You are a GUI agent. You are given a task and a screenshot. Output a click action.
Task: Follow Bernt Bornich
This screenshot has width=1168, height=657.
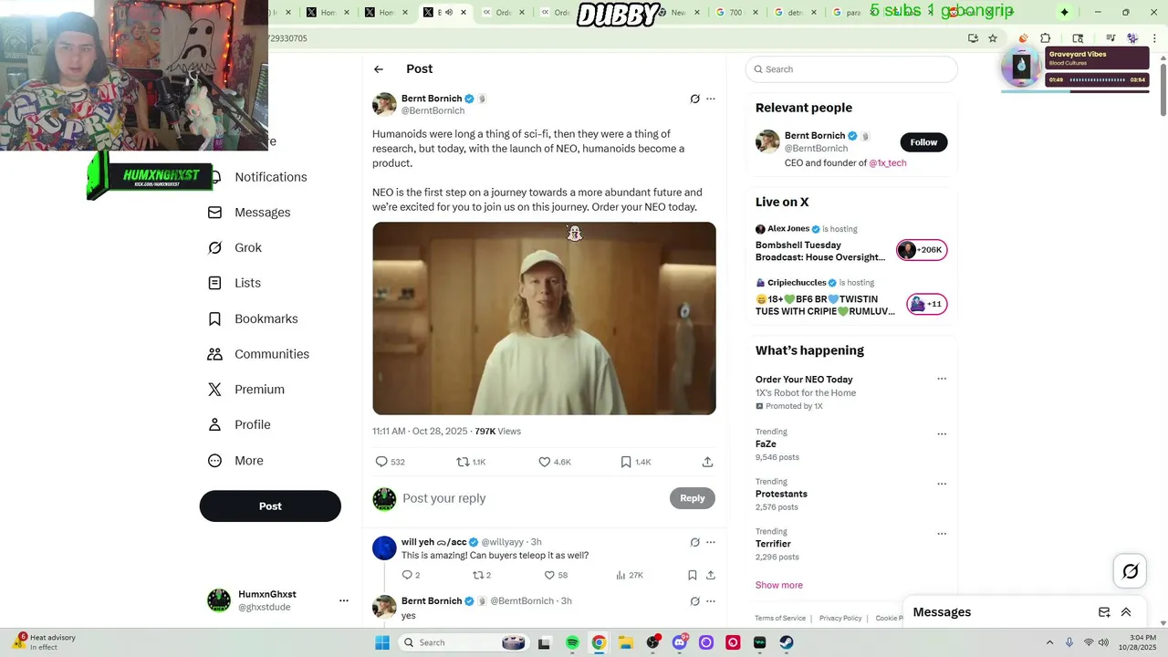pyautogui.click(x=923, y=142)
